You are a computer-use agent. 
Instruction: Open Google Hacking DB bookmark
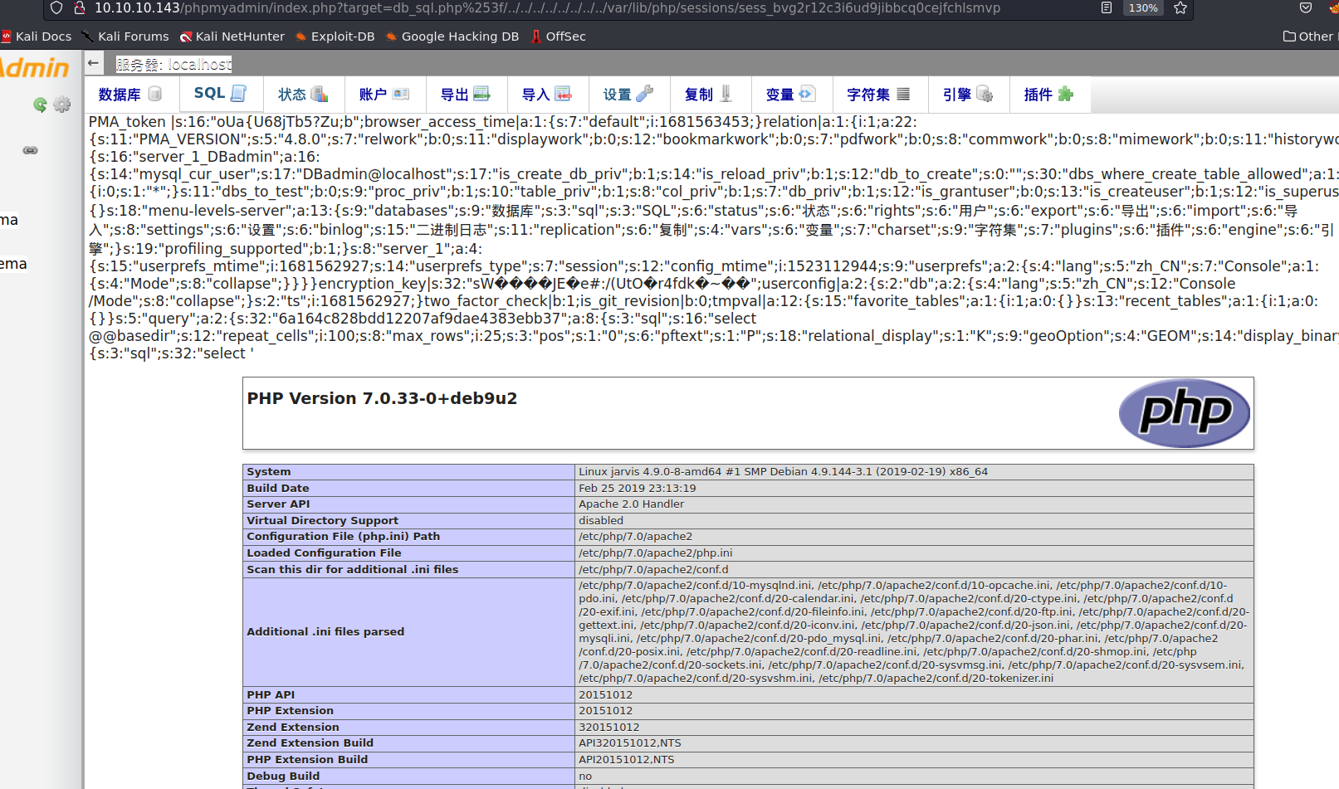click(x=452, y=37)
